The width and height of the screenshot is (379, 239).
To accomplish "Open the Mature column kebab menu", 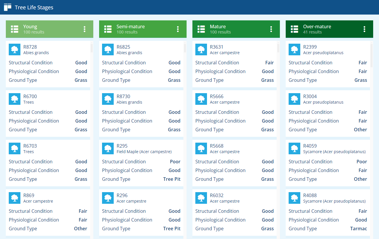I will 271,29.
